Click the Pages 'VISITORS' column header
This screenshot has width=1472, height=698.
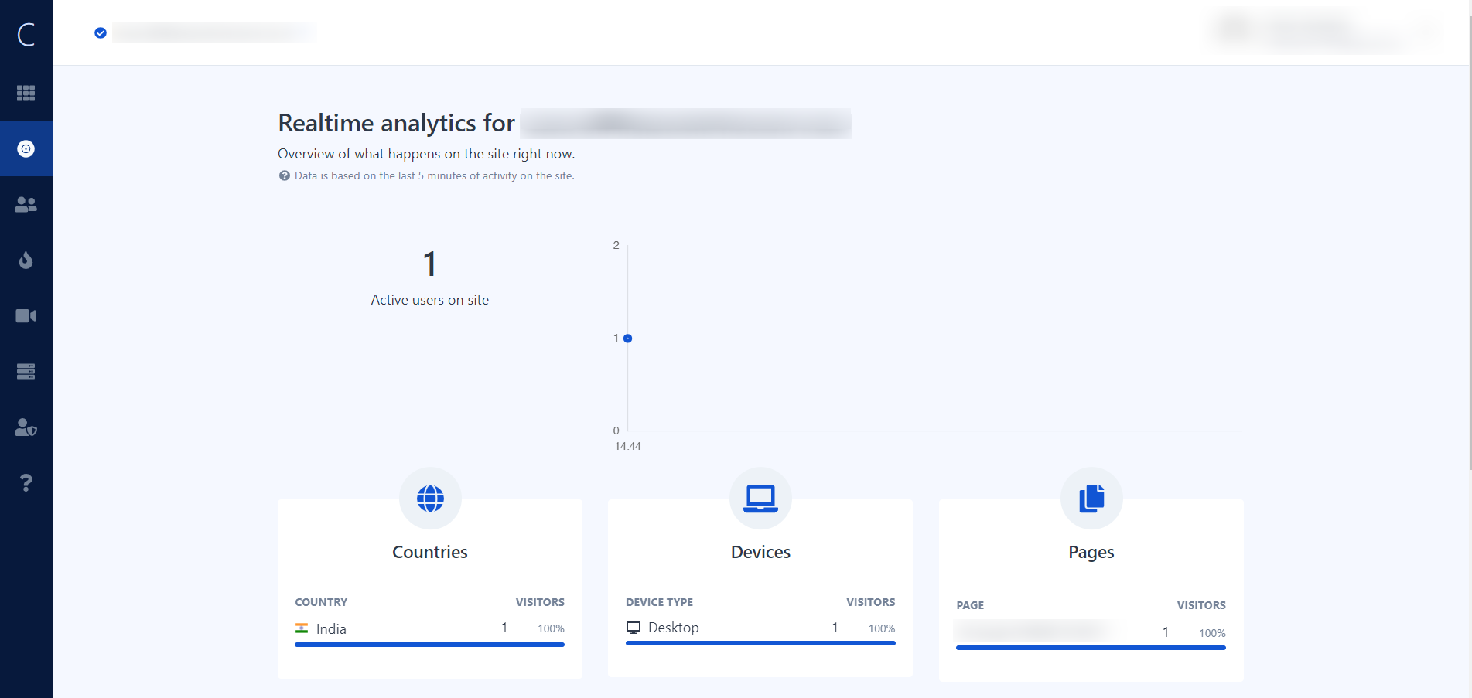click(1201, 605)
